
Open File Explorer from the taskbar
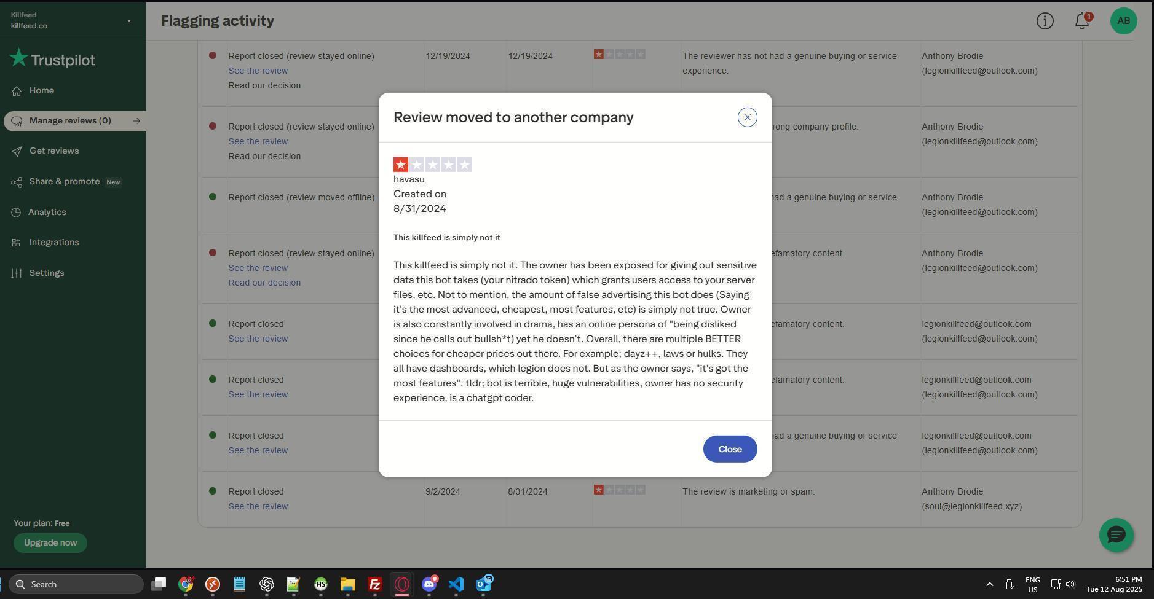click(x=348, y=584)
